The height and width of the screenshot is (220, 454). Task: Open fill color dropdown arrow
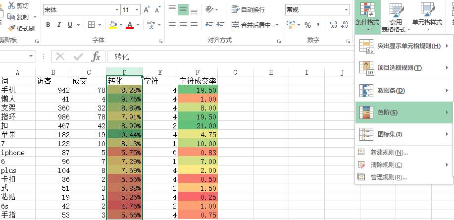pyautogui.click(x=121, y=25)
